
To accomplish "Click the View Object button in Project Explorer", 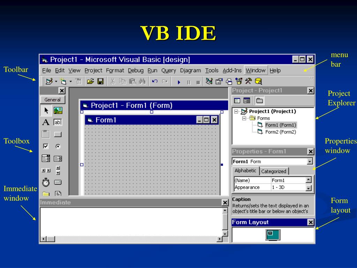I will (x=246, y=100).
